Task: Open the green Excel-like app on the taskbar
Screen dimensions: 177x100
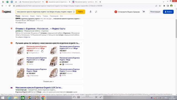Action: coord(23,98)
